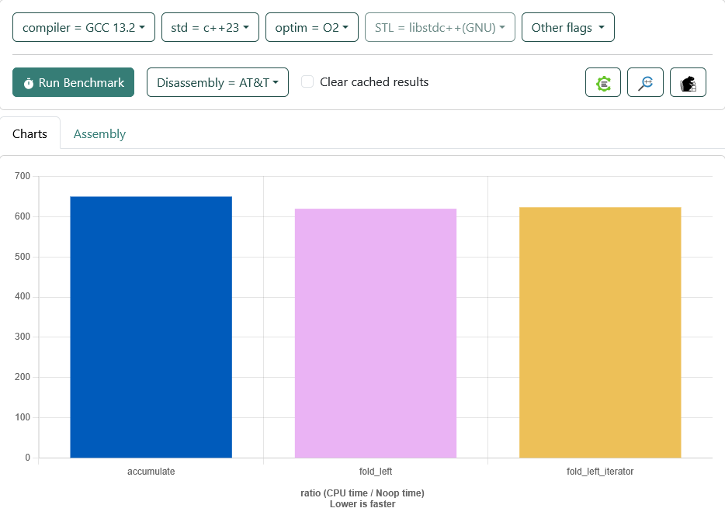The height and width of the screenshot is (522, 725).
Task: Click the pink fold_left bar
Action: point(376,333)
